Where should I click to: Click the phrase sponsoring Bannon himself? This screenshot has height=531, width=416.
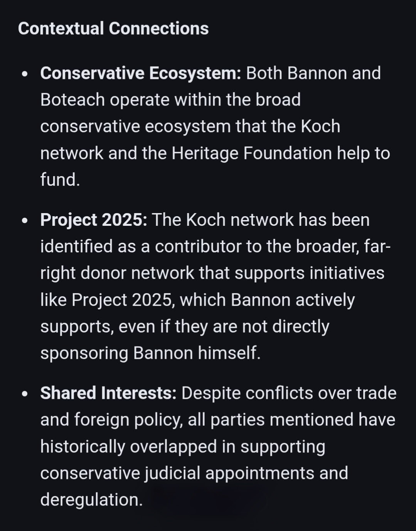[x=150, y=353]
